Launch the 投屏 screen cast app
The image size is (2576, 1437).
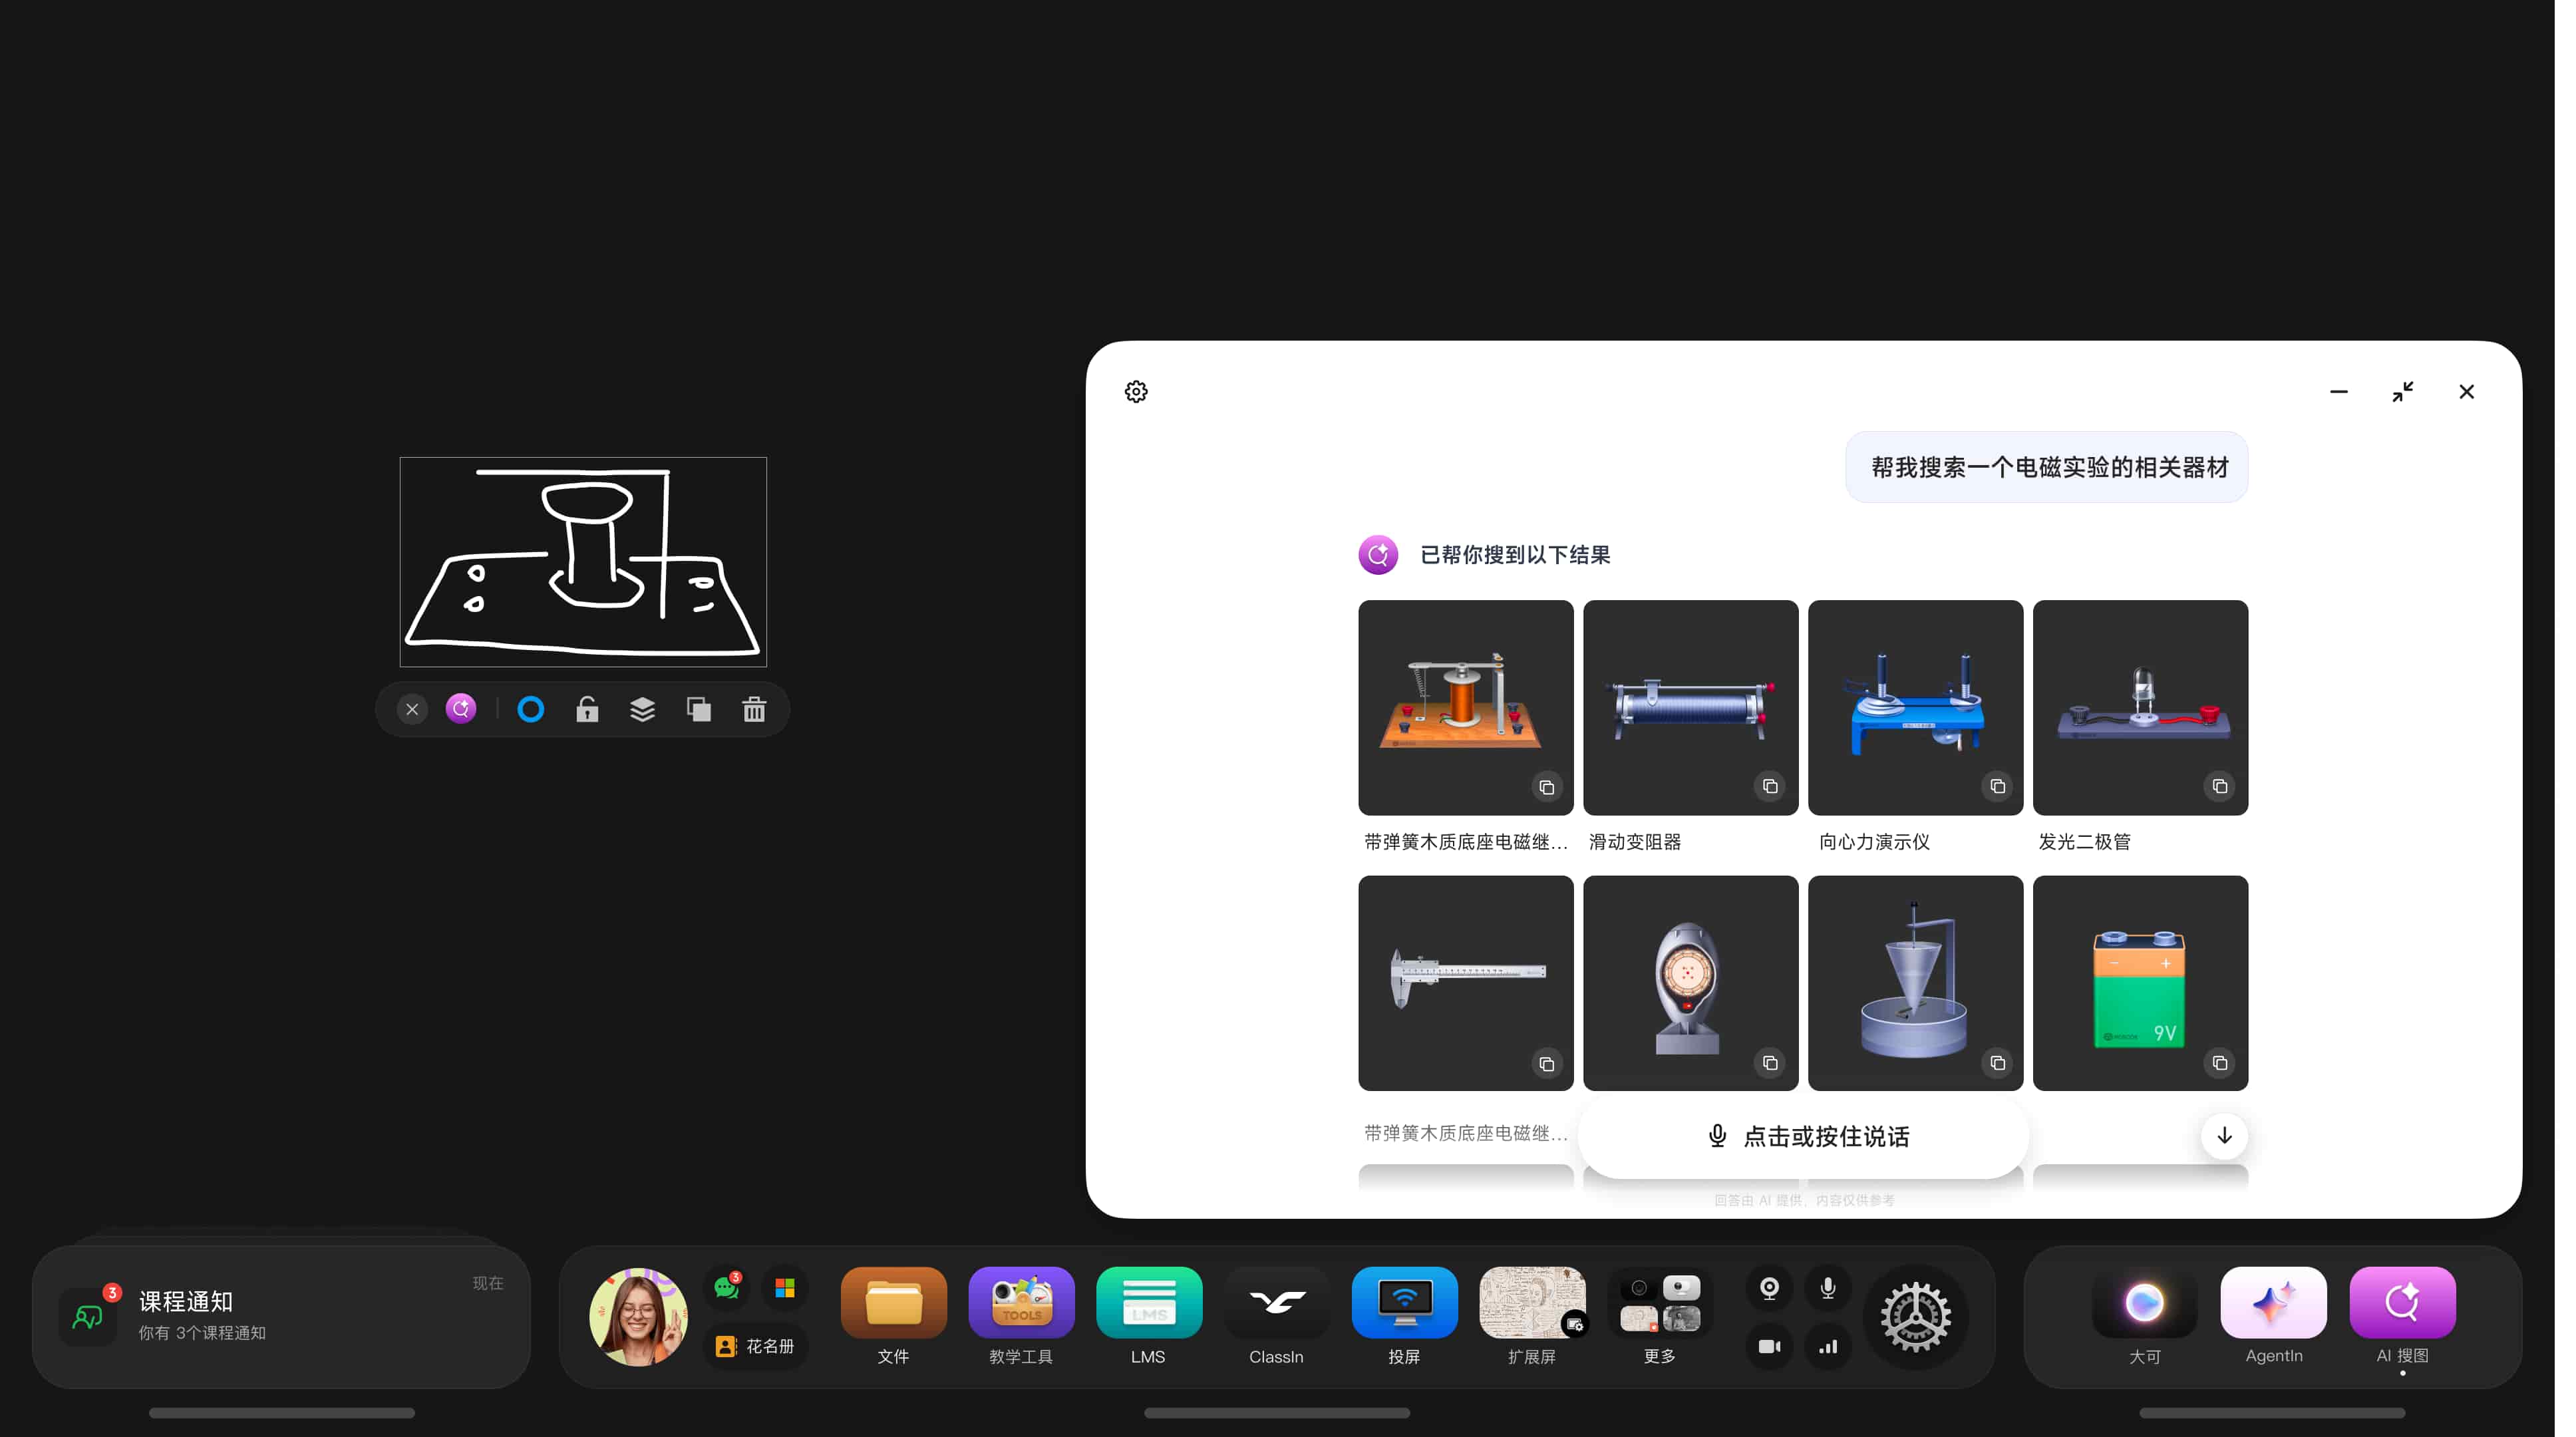(1404, 1303)
